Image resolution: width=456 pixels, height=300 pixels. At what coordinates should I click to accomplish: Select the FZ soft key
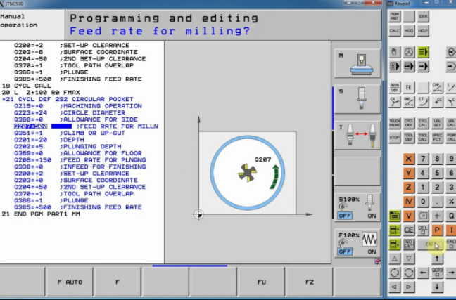(x=309, y=282)
